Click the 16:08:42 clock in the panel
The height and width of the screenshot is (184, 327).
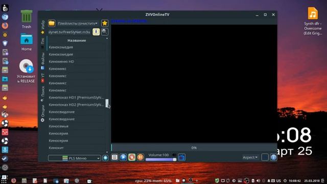pos(295,181)
